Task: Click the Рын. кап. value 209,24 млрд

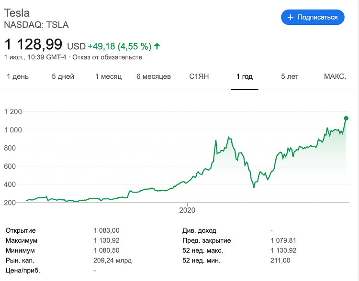Action: [x=112, y=260]
